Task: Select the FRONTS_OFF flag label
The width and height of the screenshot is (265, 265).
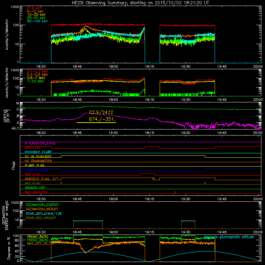Action: click(35, 188)
